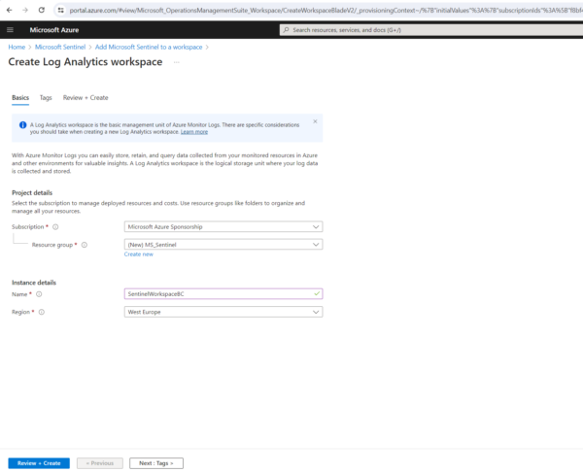The width and height of the screenshot is (583, 473).
Task: Open the Microsoft Sentinel breadcrumb
Action: [60, 47]
